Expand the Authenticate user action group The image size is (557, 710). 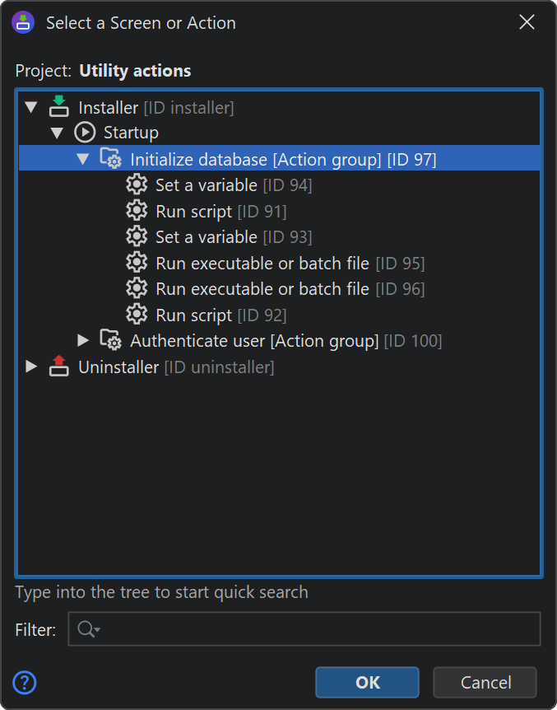point(82,340)
